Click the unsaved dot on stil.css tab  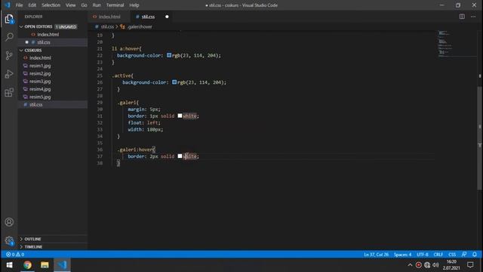point(167,17)
